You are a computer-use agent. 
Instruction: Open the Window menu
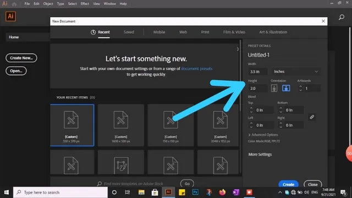click(x=110, y=4)
